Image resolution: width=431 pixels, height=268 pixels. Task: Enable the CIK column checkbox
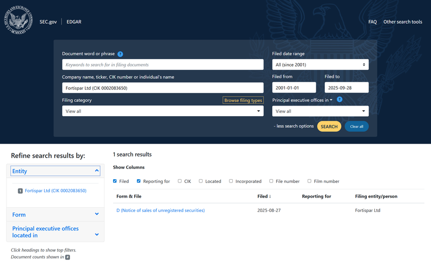click(179, 181)
